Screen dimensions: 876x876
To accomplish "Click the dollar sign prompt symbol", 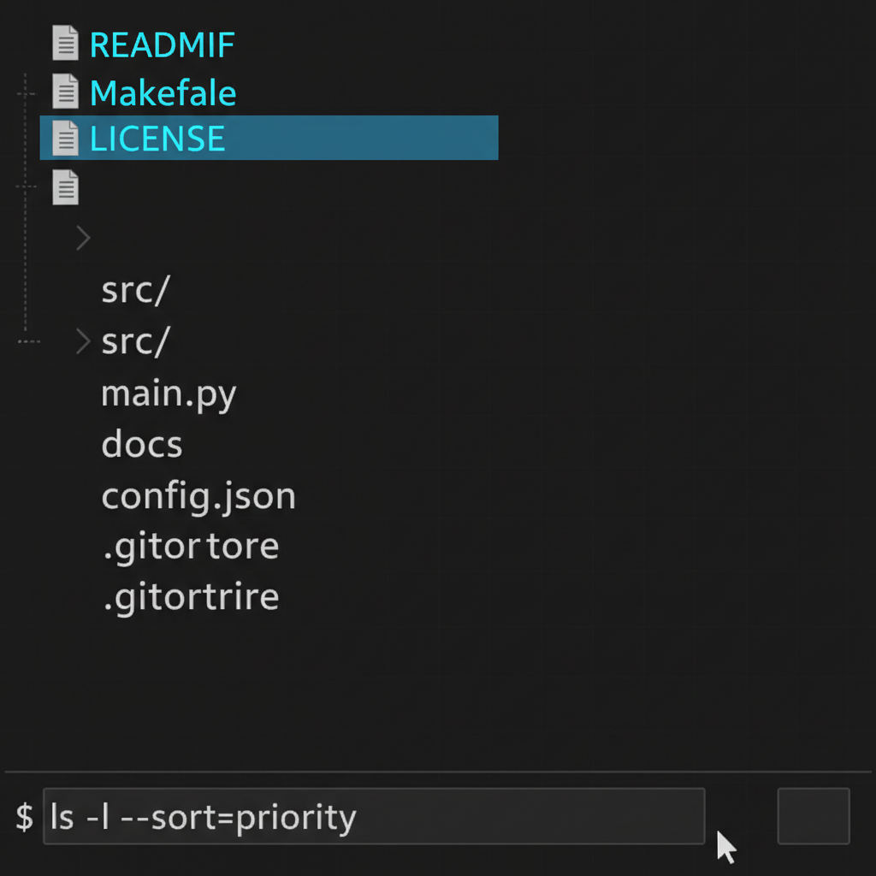I will click(24, 817).
